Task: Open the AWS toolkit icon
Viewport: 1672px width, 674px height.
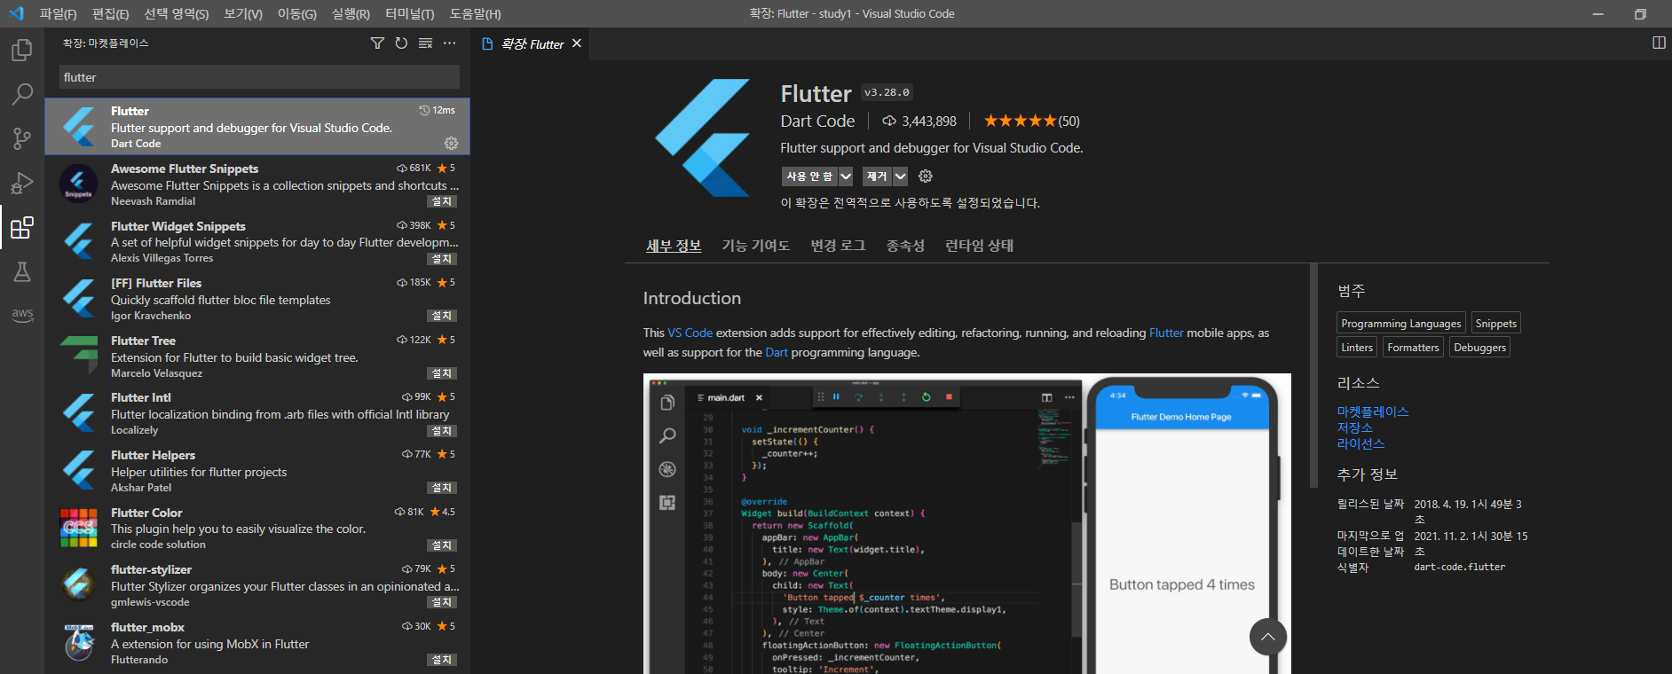Action: tap(22, 315)
